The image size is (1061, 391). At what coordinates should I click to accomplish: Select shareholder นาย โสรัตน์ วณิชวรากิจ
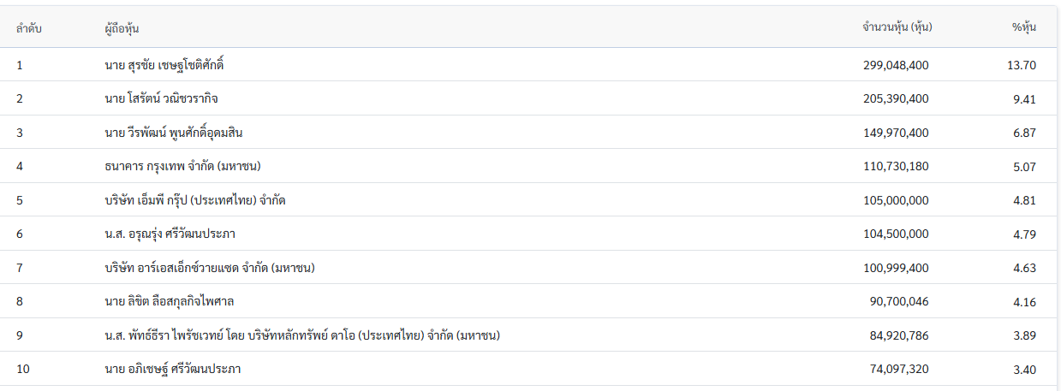coord(161,99)
